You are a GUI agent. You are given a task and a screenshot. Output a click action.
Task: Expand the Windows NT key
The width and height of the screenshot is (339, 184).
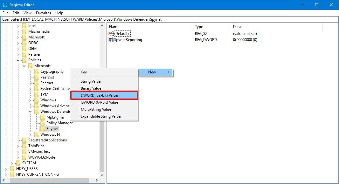pos(30,134)
